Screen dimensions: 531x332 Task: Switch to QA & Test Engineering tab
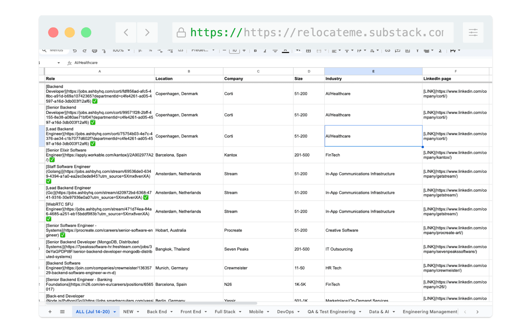tap(331, 312)
